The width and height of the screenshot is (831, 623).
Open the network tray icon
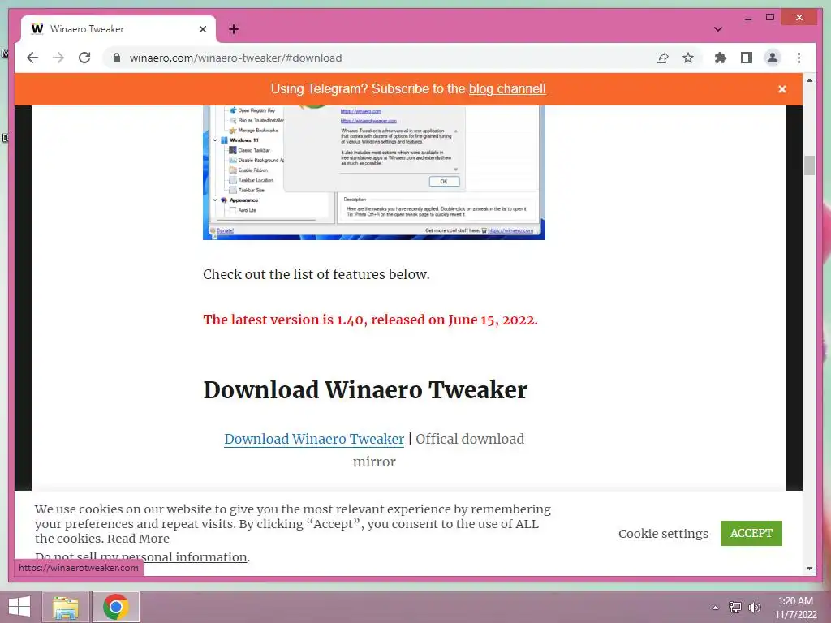(x=734, y=607)
